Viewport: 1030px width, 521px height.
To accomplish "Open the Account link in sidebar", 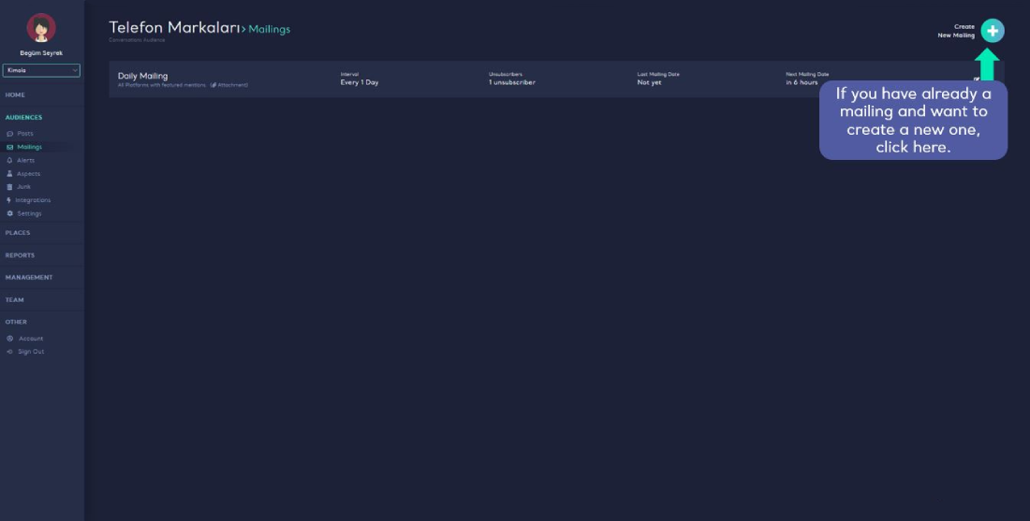I will [x=31, y=339].
